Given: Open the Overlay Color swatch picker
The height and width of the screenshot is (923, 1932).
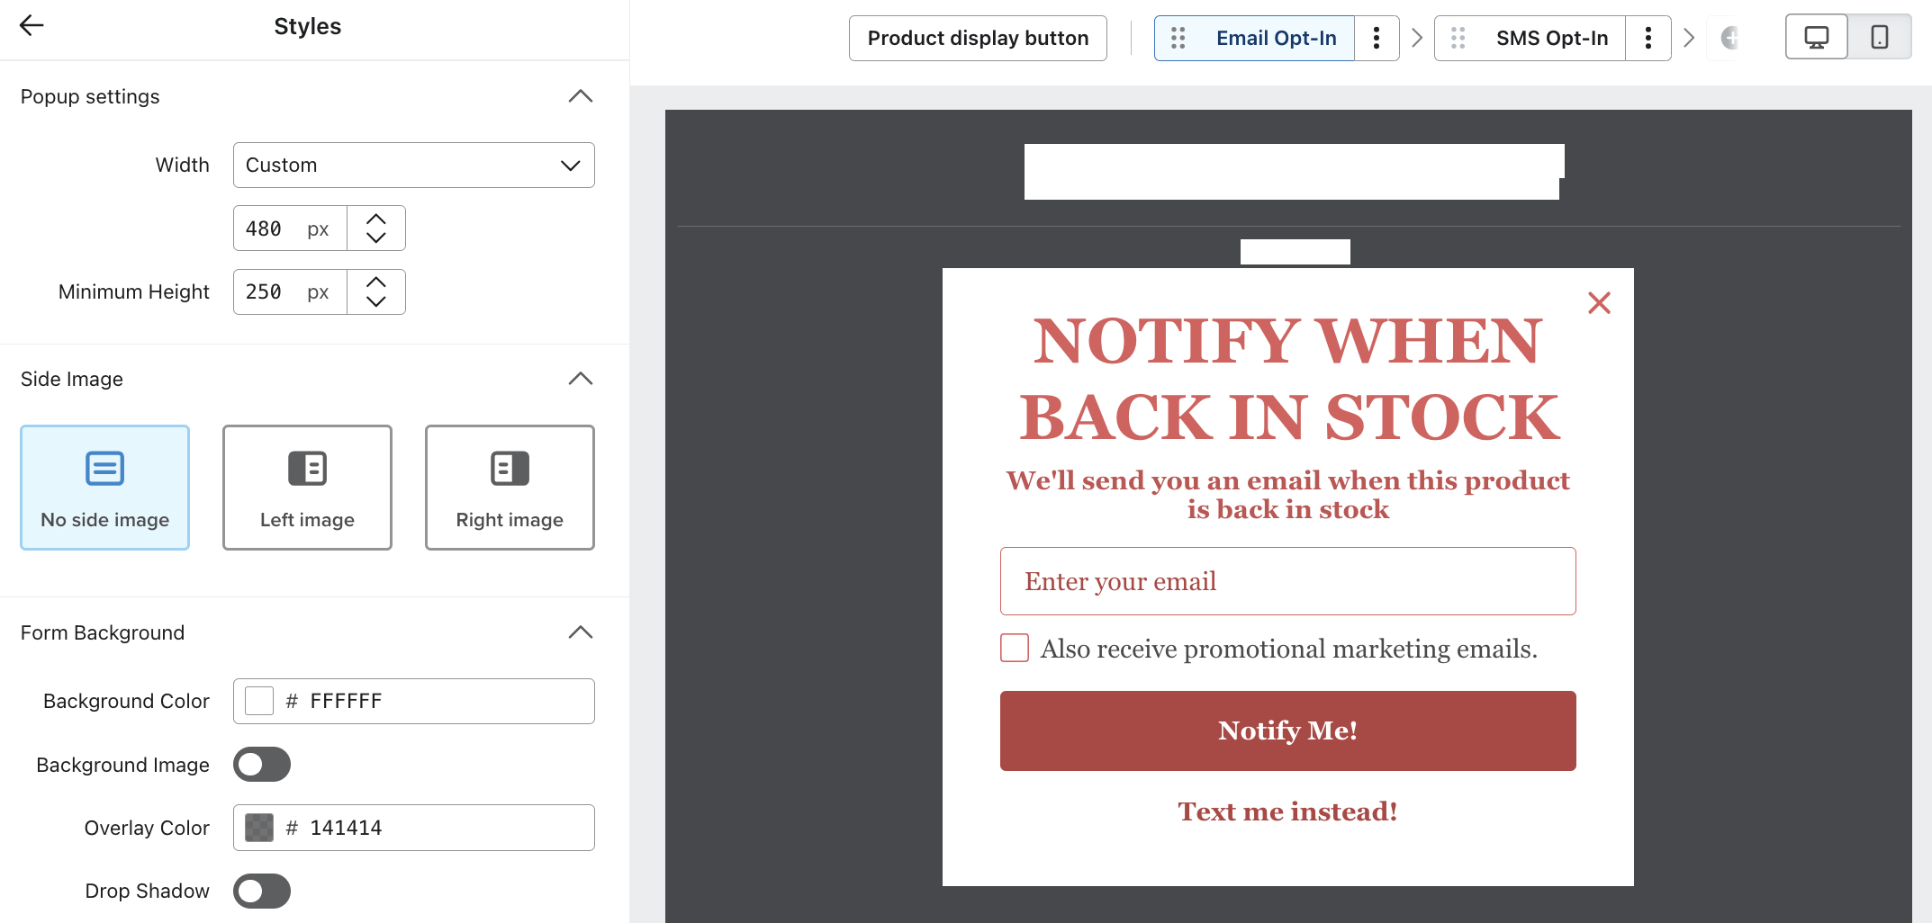Looking at the screenshot, I should coord(258,827).
